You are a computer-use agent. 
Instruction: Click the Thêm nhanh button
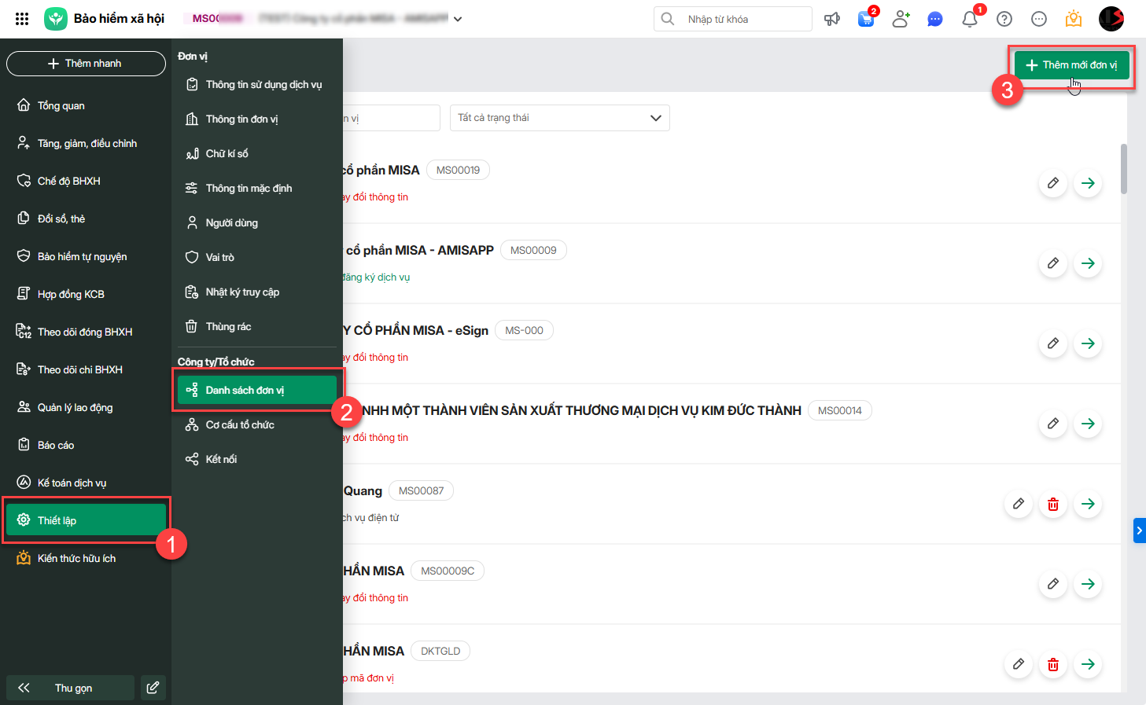(86, 64)
